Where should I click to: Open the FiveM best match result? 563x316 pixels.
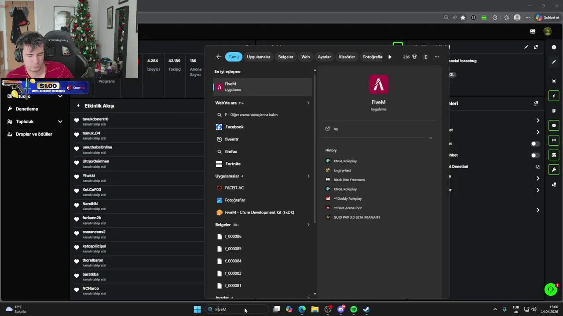coord(263,87)
